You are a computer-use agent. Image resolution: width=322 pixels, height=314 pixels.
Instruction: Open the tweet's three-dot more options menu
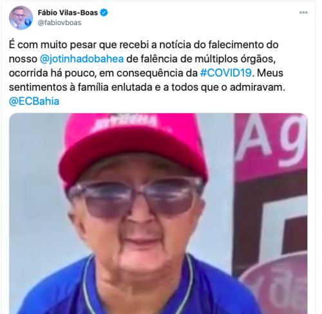coord(303,12)
